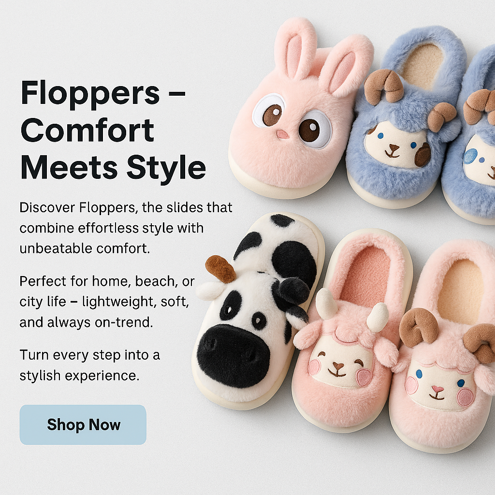Screen dimensions: 495x495
Task: Click the brown horn on the cow slipper
Action: point(220,269)
